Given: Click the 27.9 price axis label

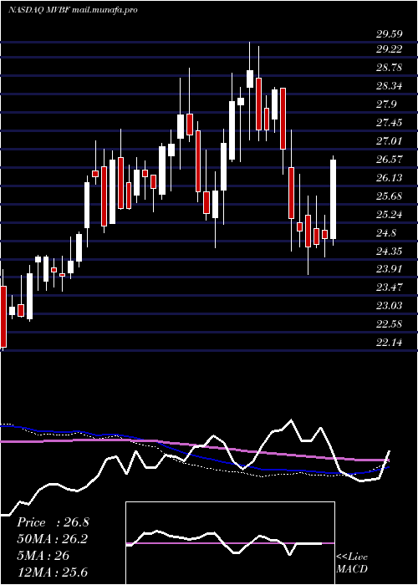Looking at the screenshot, I should (386, 104).
